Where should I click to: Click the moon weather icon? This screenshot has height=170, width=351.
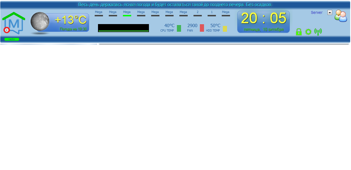pos(40,22)
